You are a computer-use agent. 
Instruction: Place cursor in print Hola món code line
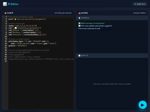coord(27,19)
